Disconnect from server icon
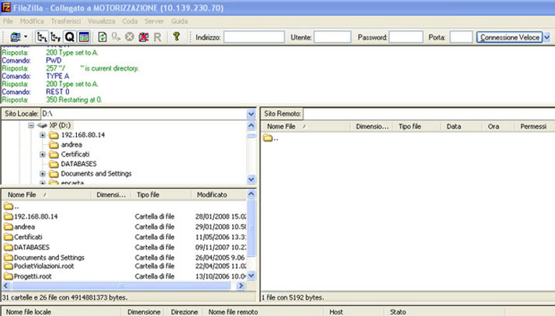This screenshot has height=316, width=555. (143, 37)
